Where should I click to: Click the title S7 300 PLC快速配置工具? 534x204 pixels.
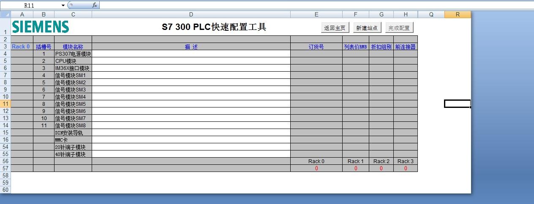click(214, 27)
